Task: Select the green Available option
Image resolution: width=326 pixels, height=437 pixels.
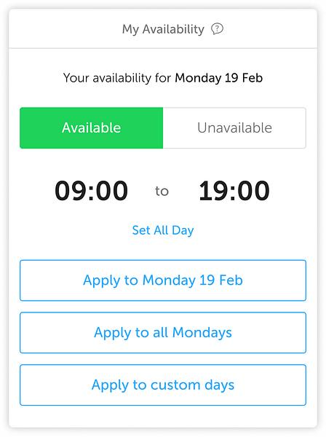Action: pos(91,128)
